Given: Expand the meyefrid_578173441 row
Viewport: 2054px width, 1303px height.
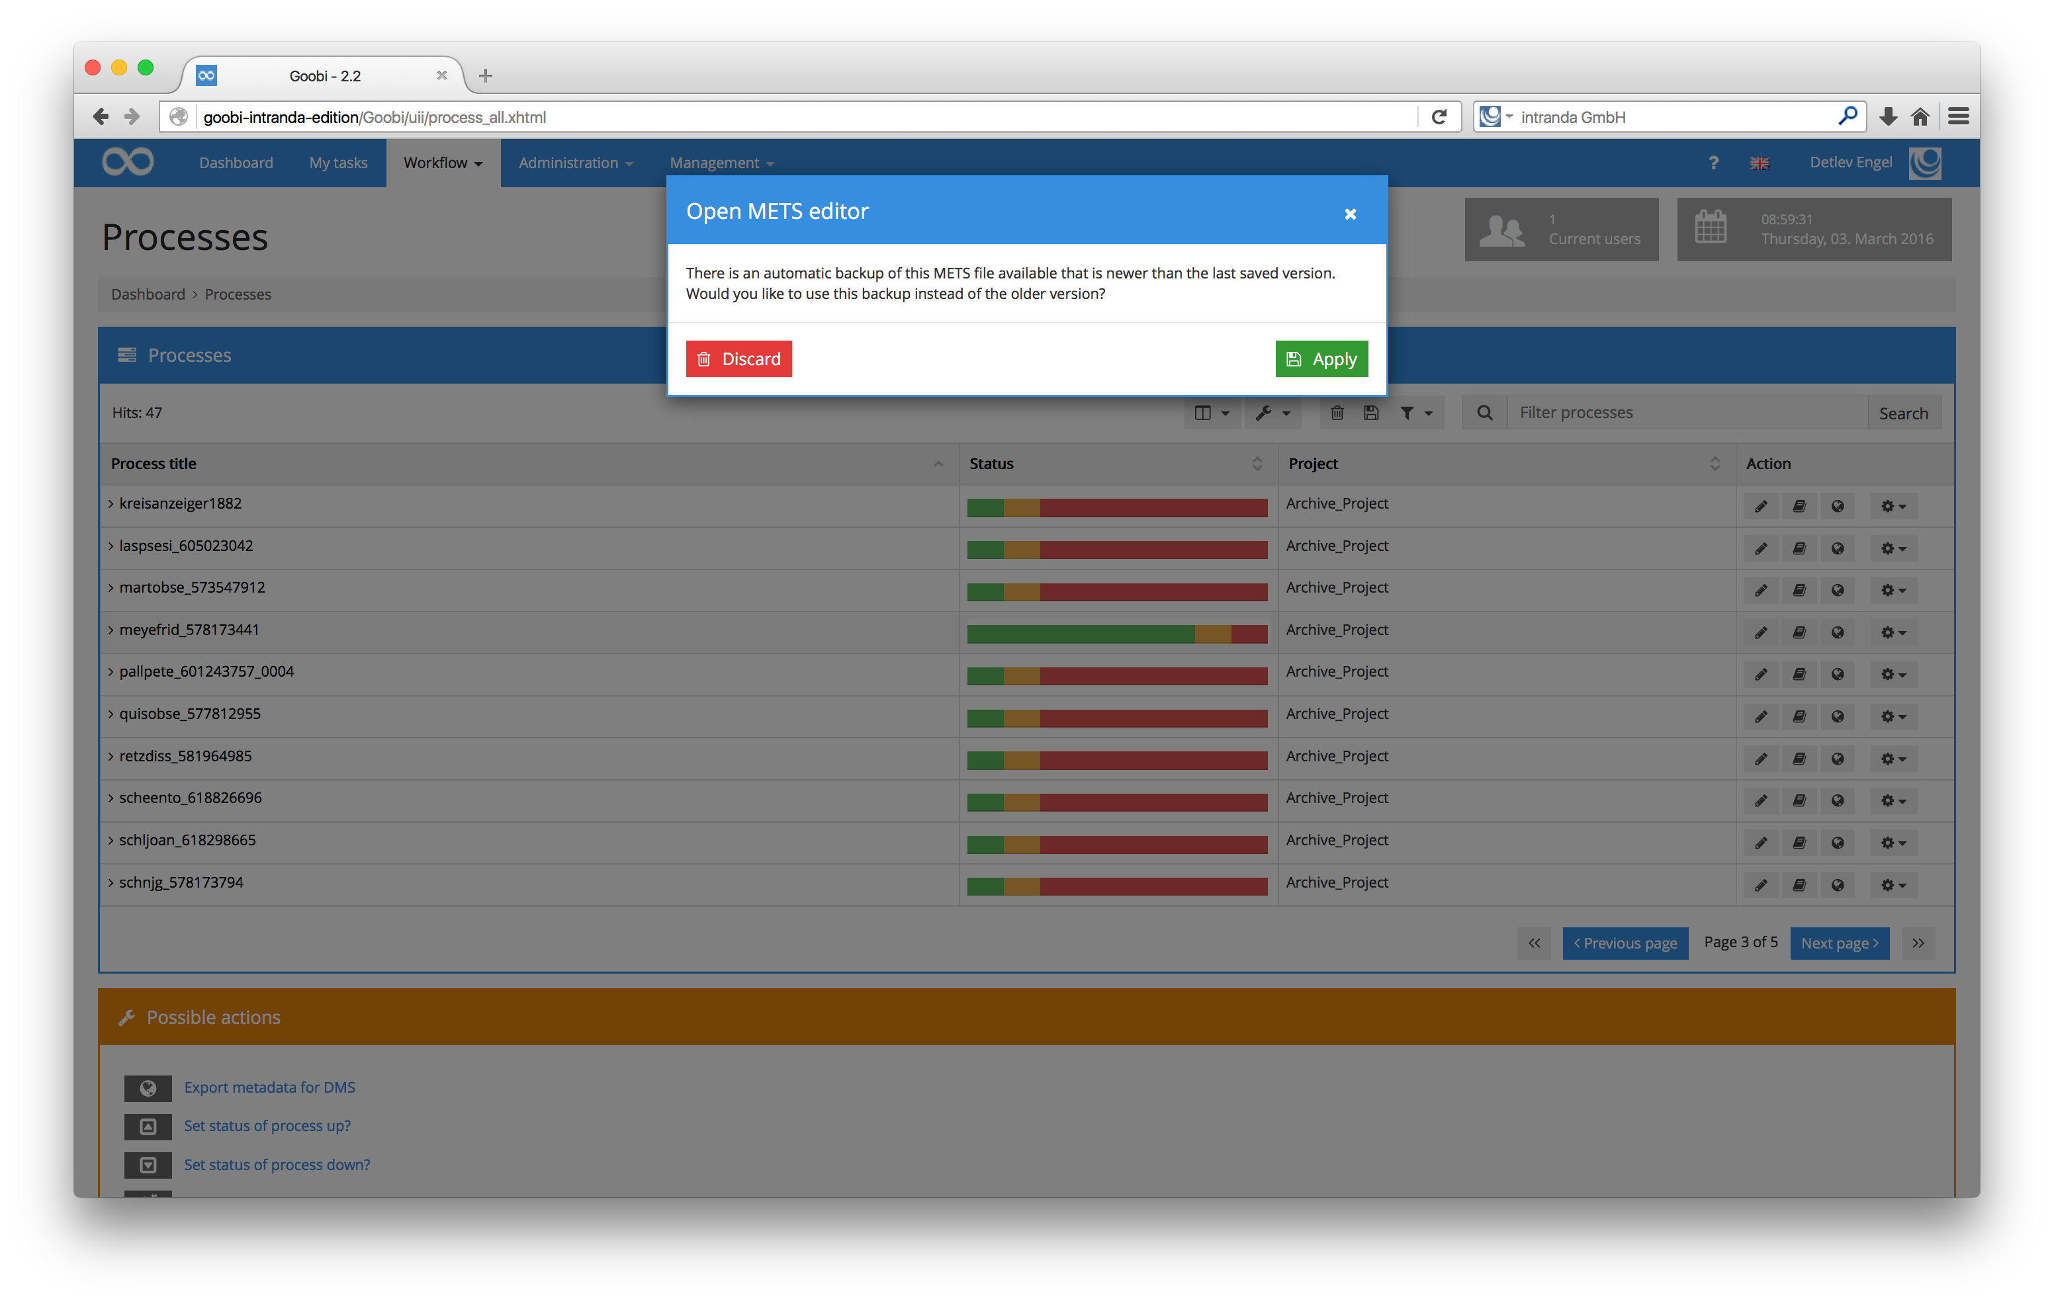Looking at the screenshot, I should coord(111,630).
